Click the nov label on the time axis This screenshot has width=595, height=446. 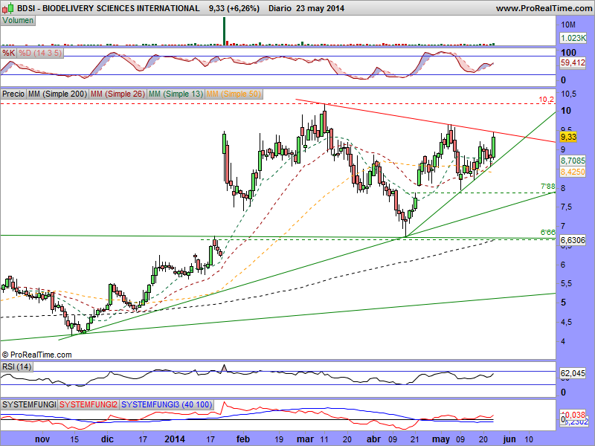pyautogui.click(x=42, y=439)
